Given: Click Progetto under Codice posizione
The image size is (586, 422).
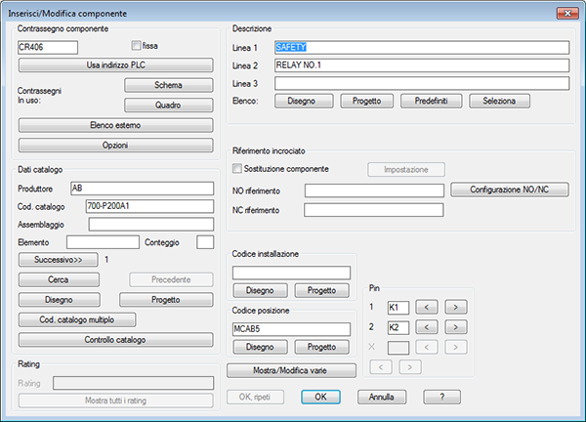Looking at the screenshot, I should pyautogui.click(x=321, y=347).
